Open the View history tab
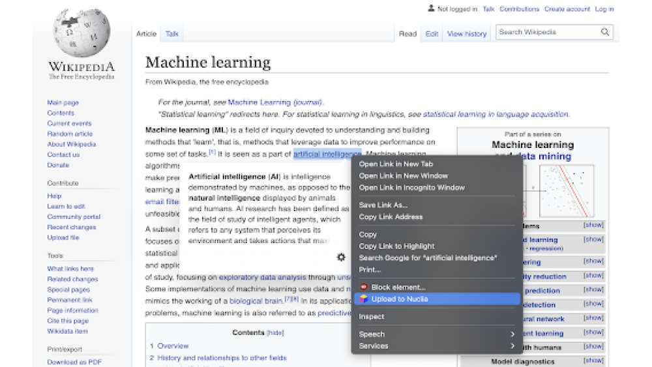This screenshot has height=367, width=652. (x=467, y=34)
